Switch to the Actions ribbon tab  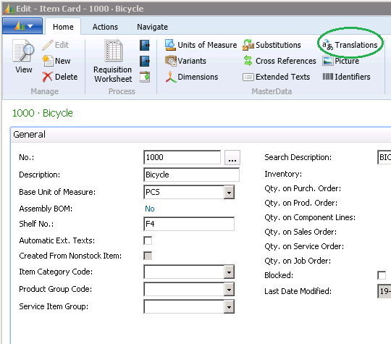(x=105, y=27)
